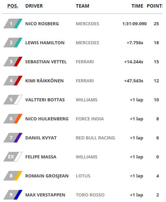Screen dimensions: 166x202
Task: Click the Red Bull Racing team name
Action: click(96, 138)
